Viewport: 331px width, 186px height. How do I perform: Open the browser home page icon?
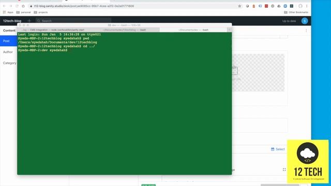pyautogui.click(x=23, y=6)
